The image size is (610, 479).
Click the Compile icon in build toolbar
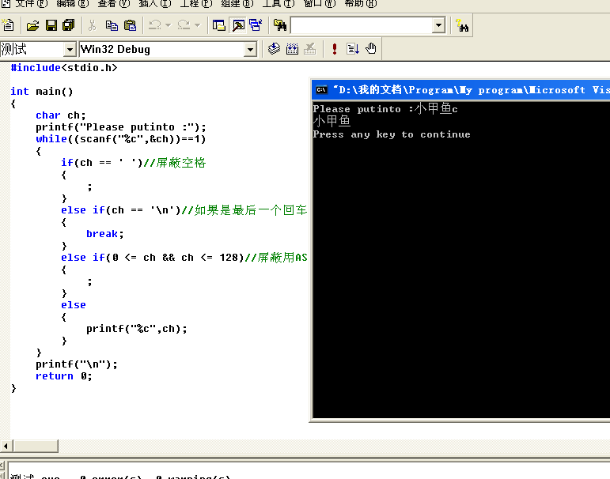(274, 49)
